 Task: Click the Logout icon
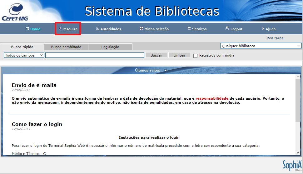pyautogui.click(x=227, y=28)
